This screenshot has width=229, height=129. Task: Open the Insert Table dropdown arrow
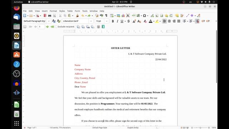click(x=115, y=16)
